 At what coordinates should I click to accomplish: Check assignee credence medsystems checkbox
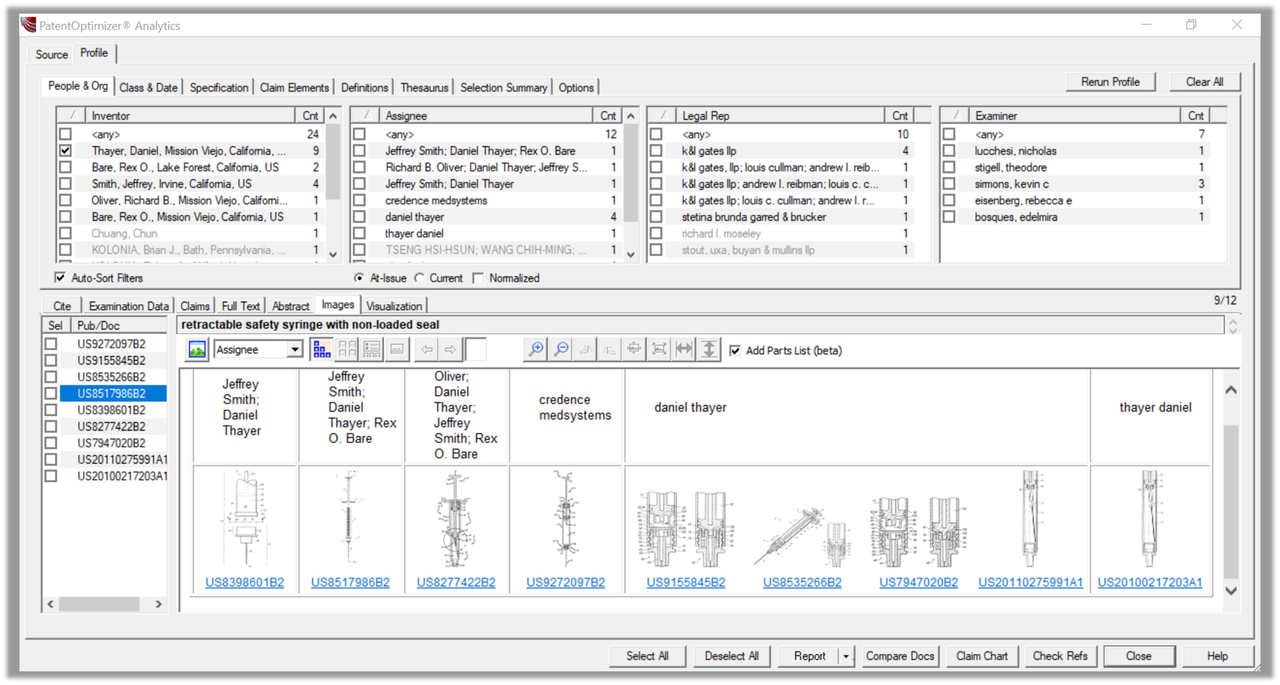[x=359, y=201]
